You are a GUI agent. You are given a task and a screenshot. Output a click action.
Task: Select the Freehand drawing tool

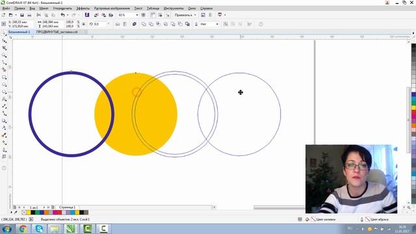tap(4, 62)
